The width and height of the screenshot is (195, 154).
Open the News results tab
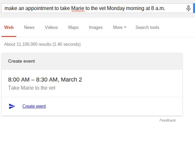pos(29,28)
